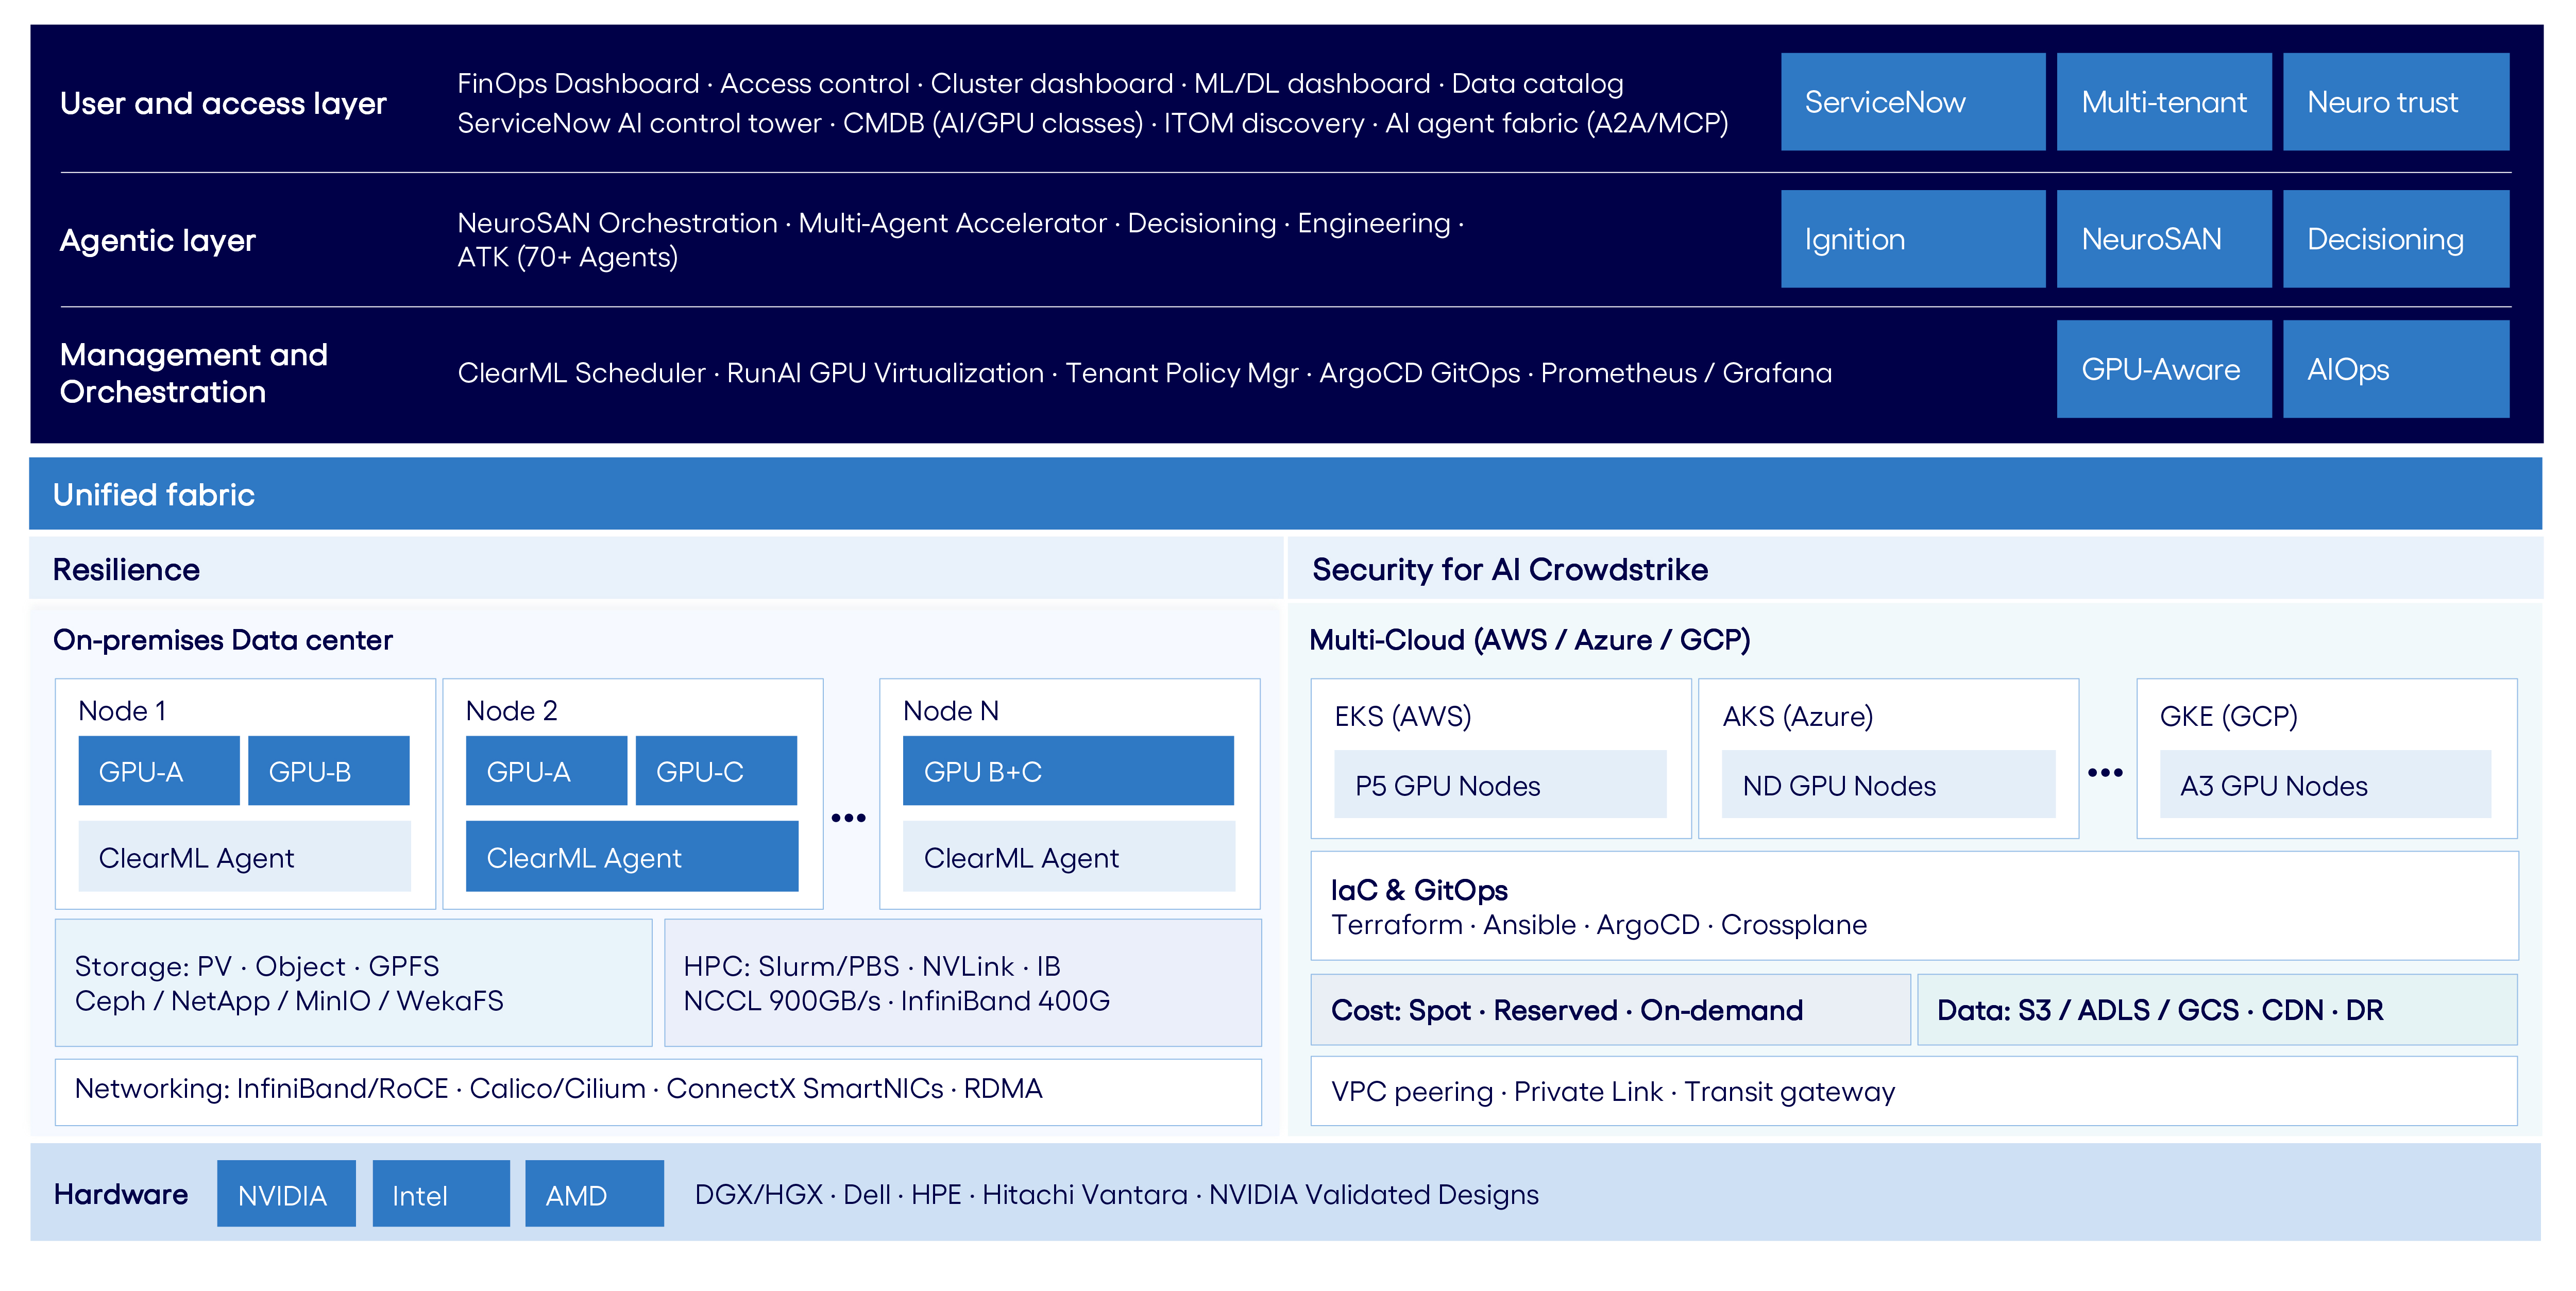Click the GPU B+C block in Node N

pos(1068,771)
